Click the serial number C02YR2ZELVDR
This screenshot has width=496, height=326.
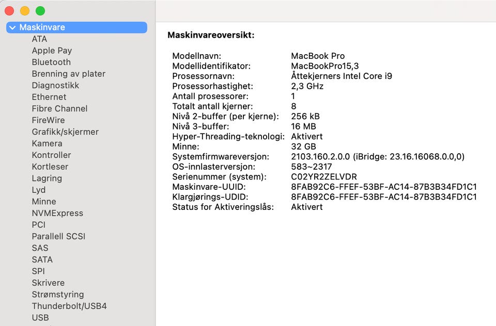click(324, 177)
